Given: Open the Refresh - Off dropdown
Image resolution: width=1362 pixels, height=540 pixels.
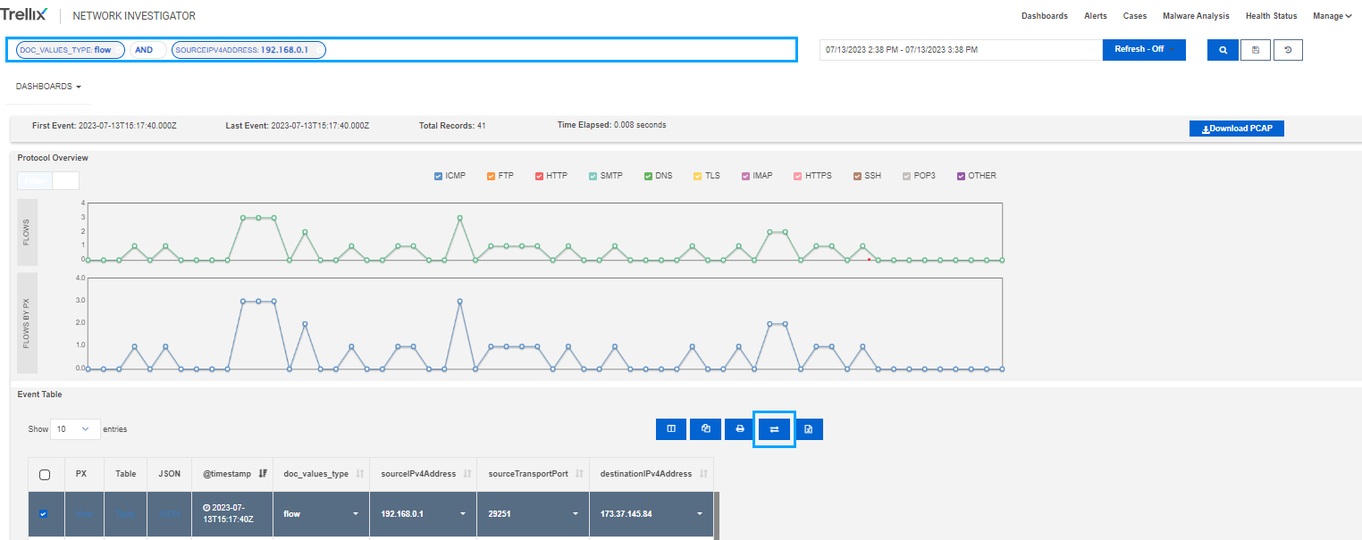Looking at the screenshot, I should coord(1144,49).
